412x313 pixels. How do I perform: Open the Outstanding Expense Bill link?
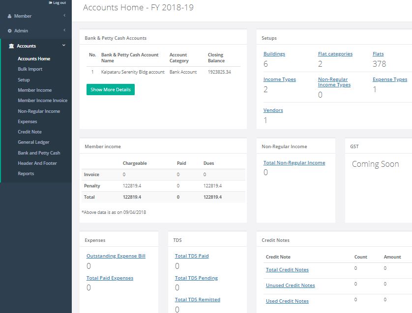(x=115, y=256)
